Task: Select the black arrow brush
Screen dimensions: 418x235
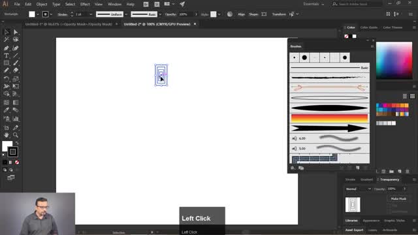Action: pos(329,128)
